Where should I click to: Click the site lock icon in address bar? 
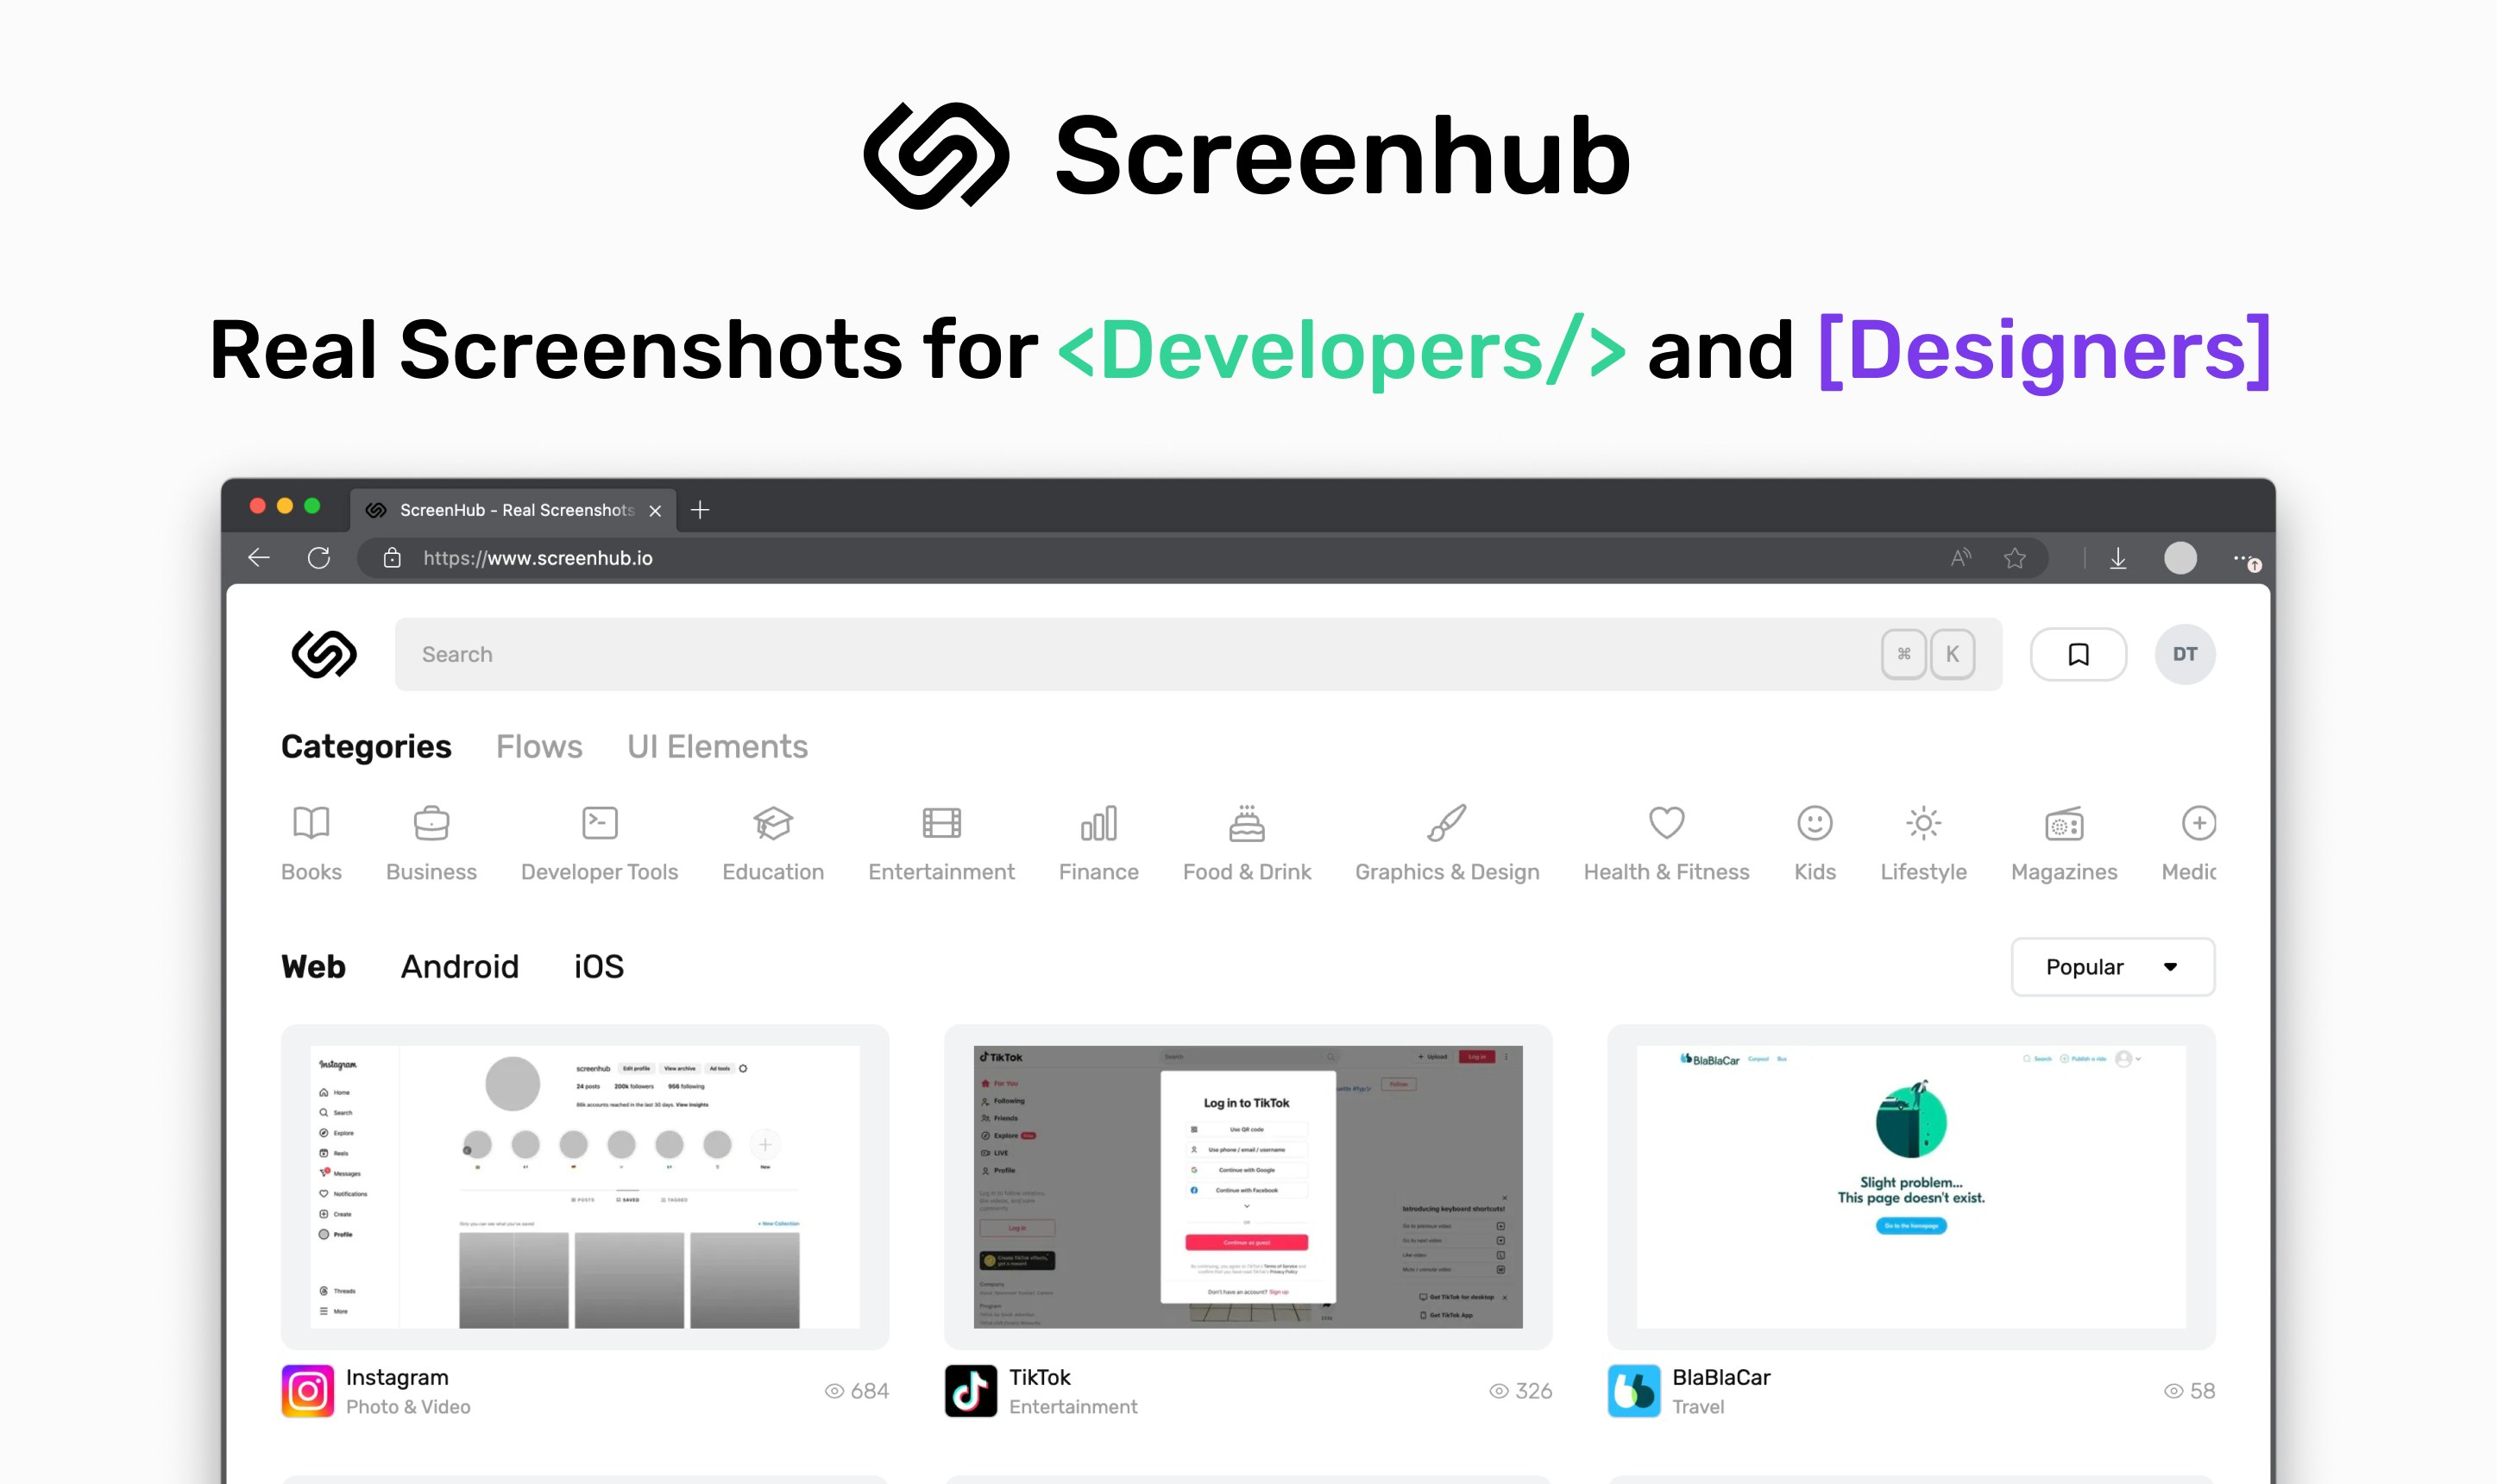(392, 558)
